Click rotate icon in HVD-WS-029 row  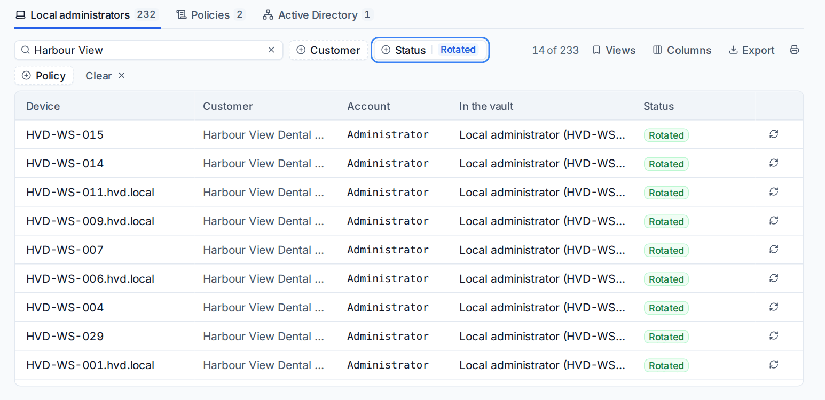[x=774, y=336]
